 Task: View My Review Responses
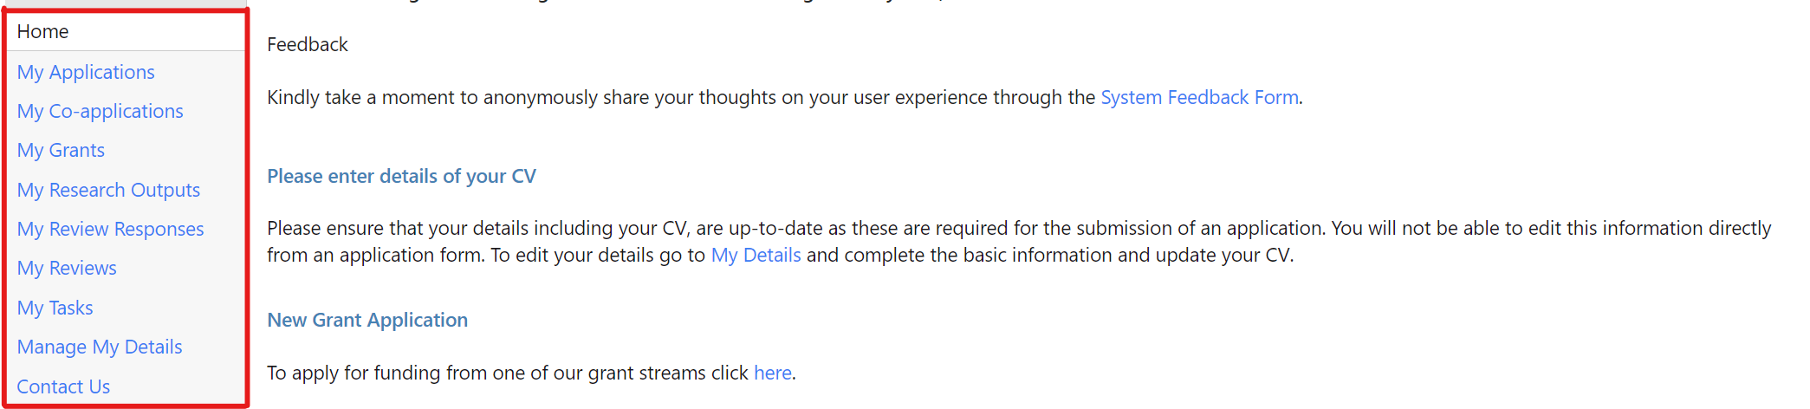click(110, 229)
